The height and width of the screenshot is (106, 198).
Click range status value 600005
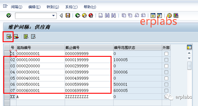(121, 90)
